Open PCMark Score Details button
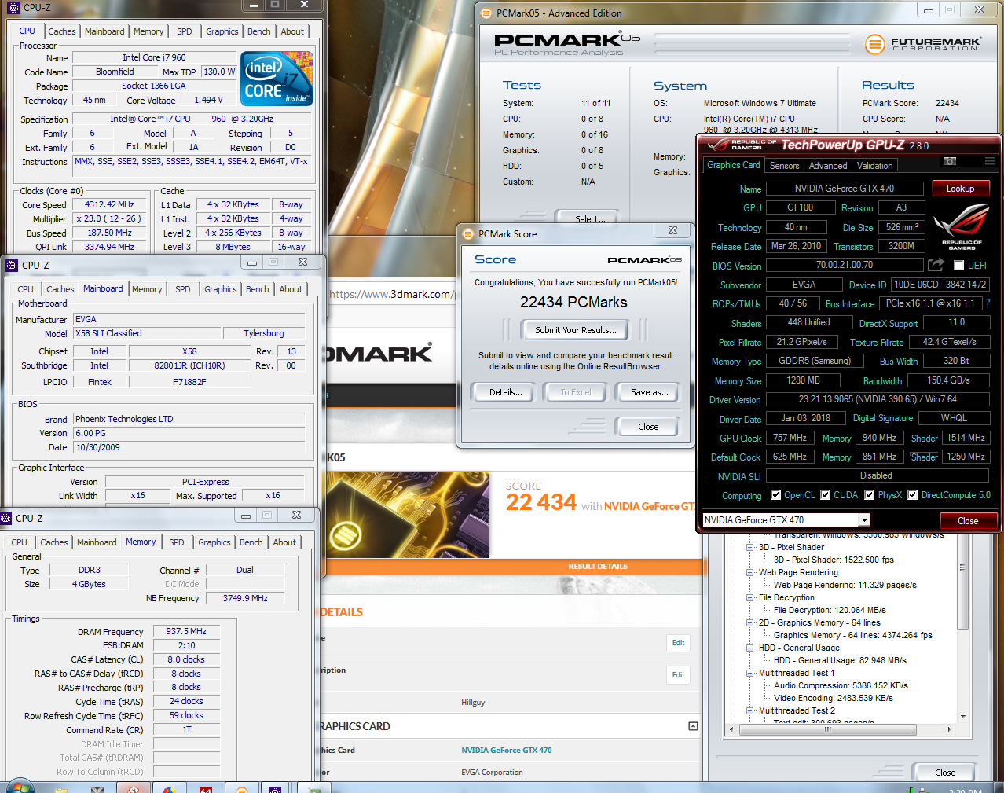The image size is (1004, 793). [506, 392]
